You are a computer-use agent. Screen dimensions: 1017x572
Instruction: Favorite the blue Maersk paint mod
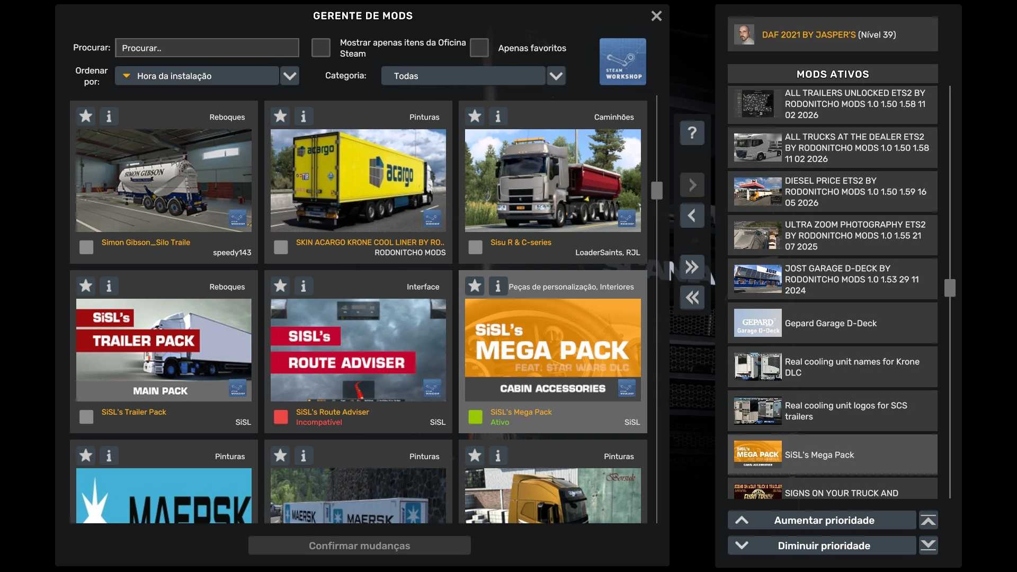pyautogui.click(x=86, y=455)
